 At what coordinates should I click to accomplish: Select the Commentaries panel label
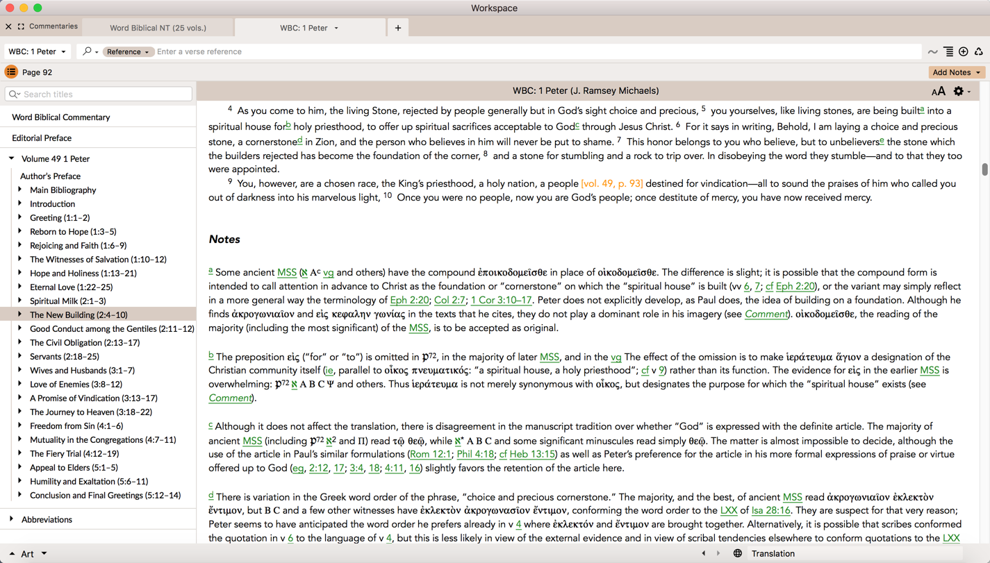[x=53, y=26]
